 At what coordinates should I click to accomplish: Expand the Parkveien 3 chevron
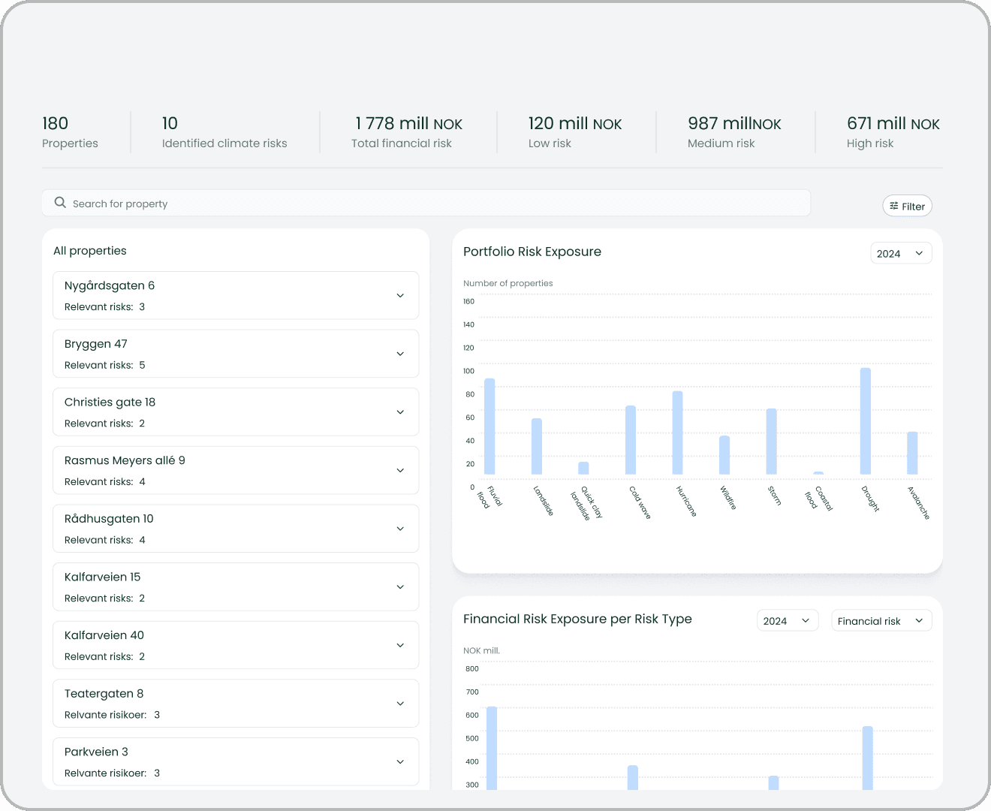pyautogui.click(x=400, y=761)
